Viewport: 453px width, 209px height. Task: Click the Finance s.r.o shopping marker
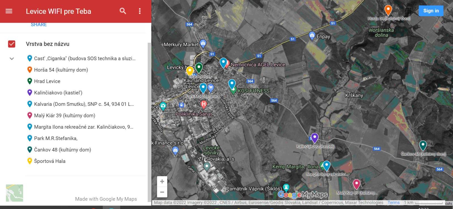tap(176, 150)
